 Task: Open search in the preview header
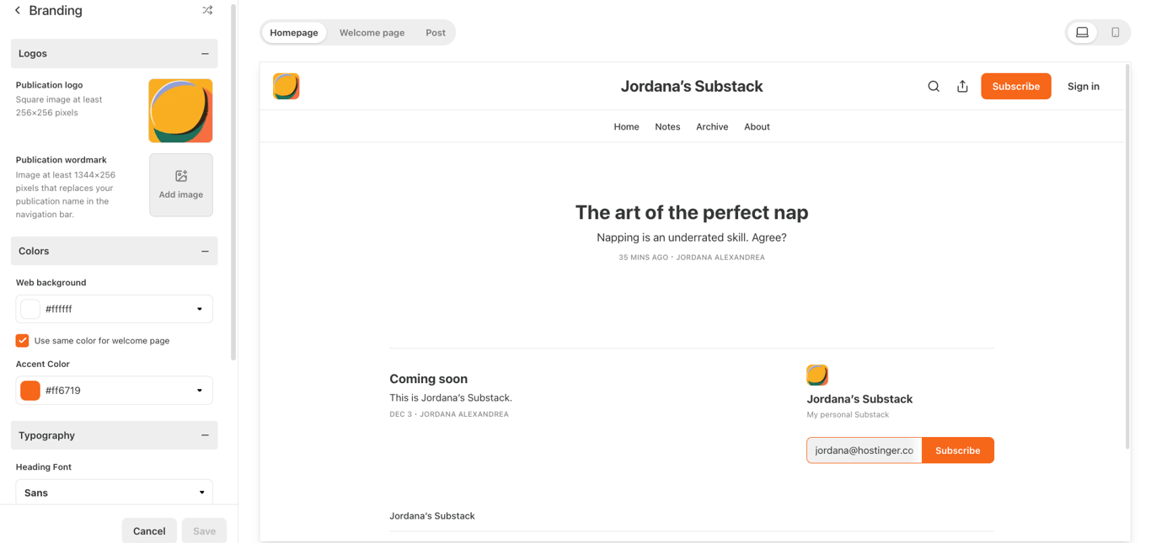point(933,86)
